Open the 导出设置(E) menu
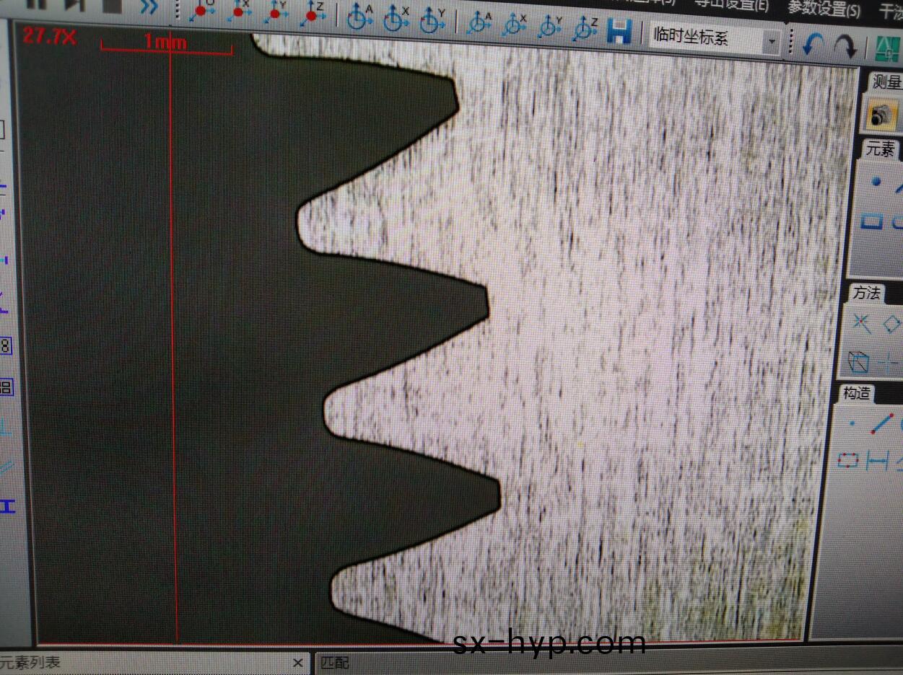 coord(731,5)
